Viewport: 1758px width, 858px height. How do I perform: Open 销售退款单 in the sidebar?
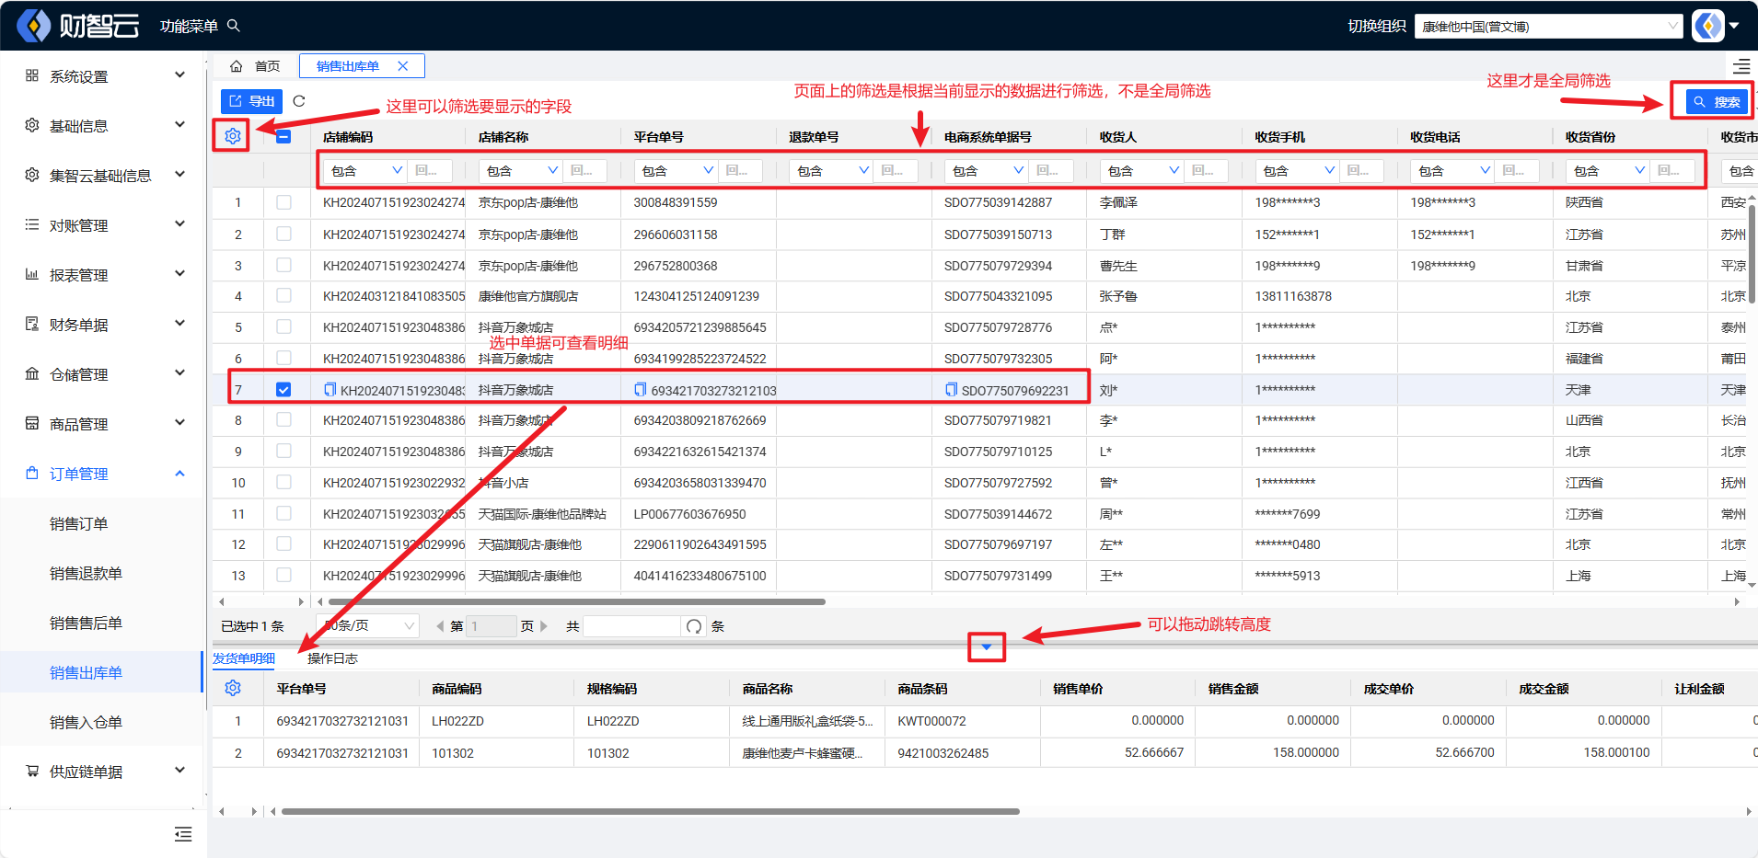86,573
